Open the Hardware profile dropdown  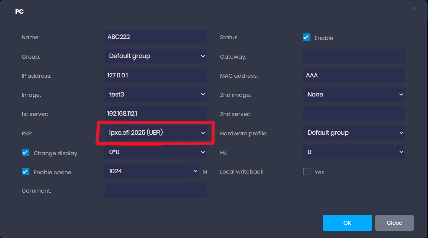click(x=354, y=133)
